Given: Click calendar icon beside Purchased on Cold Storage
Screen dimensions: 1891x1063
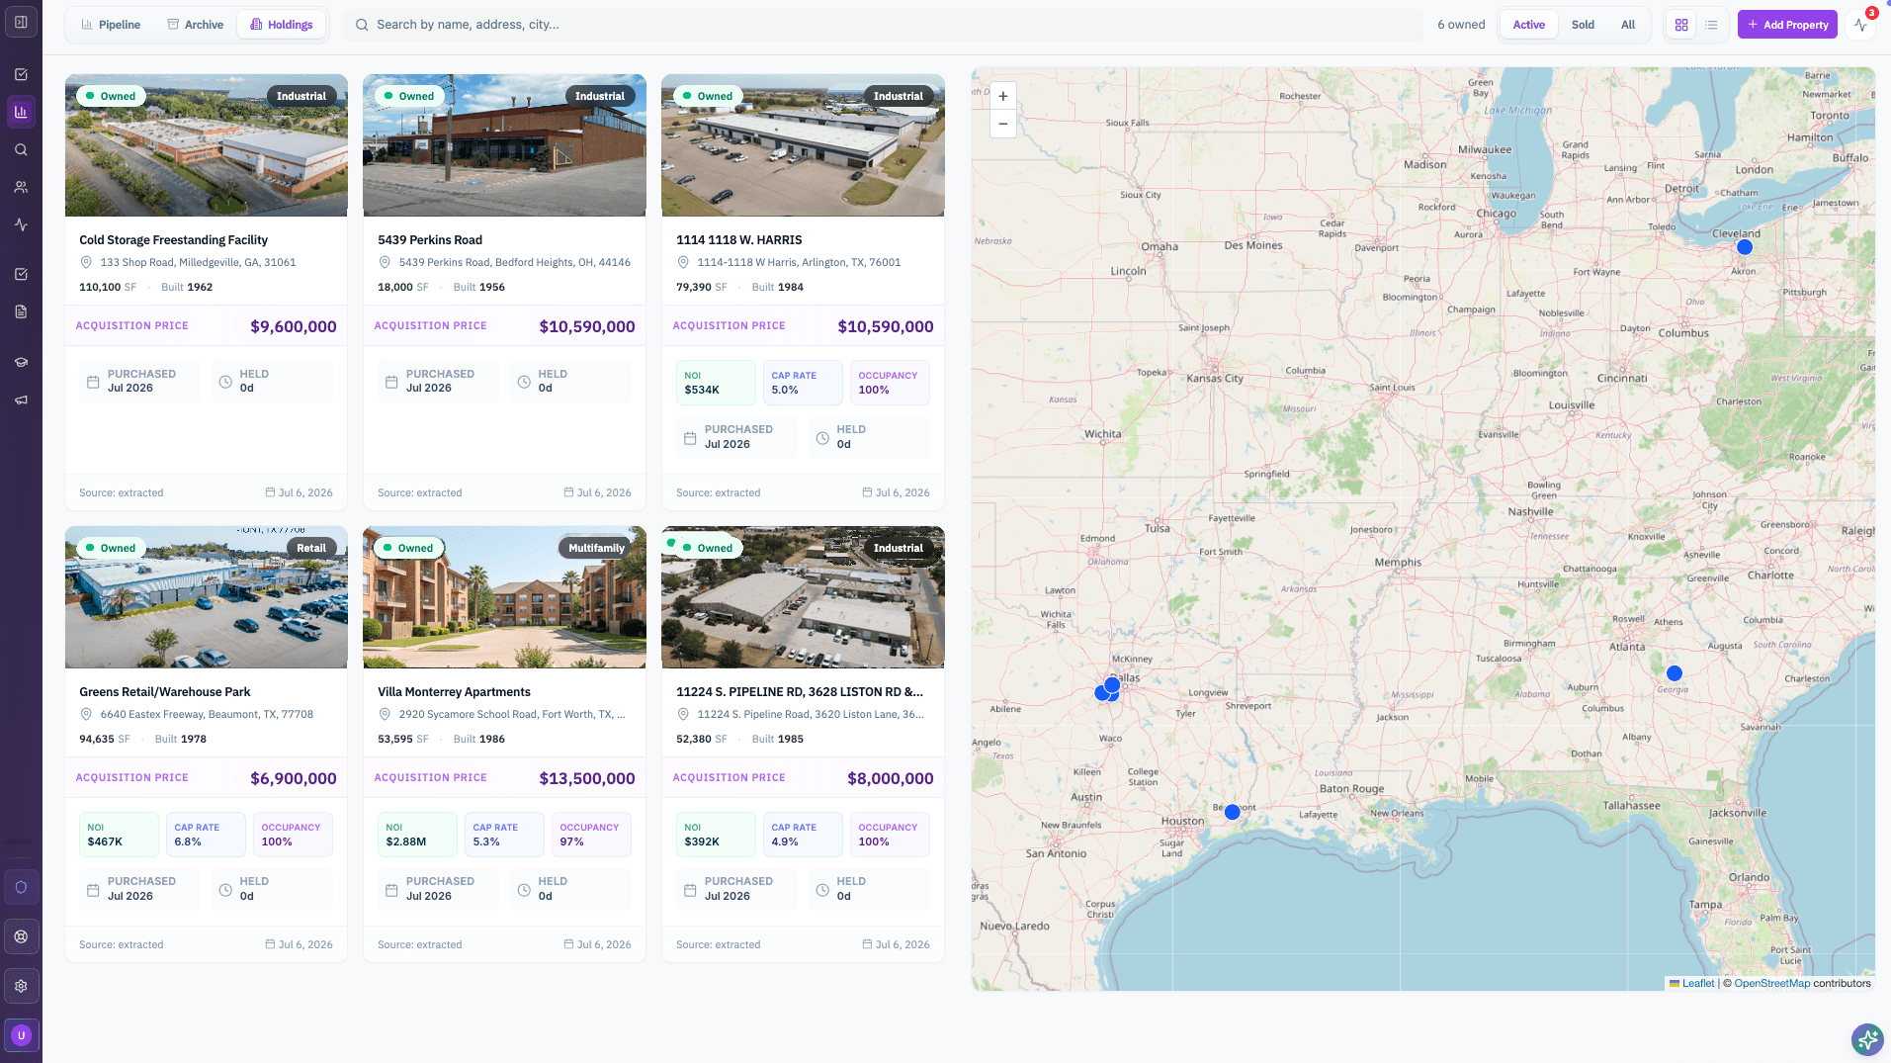Looking at the screenshot, I should tap(93, 382).
